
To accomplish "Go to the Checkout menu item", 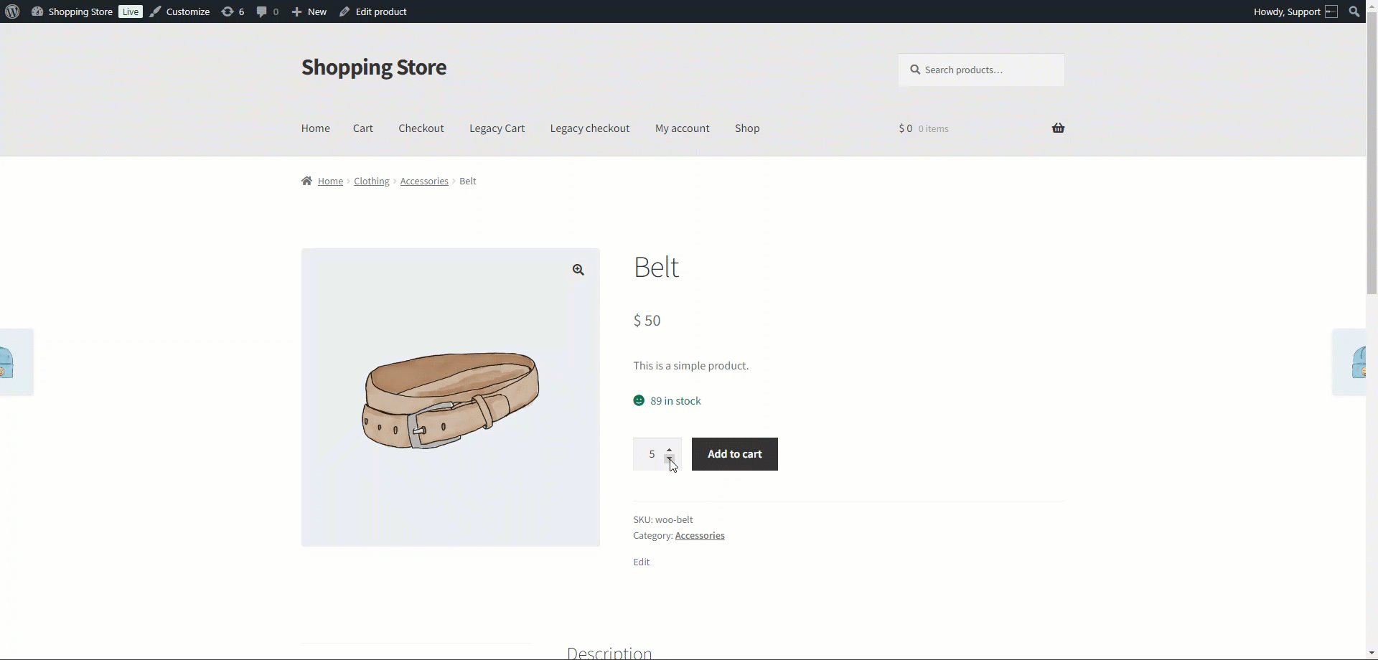I will [x=421, y=128].
